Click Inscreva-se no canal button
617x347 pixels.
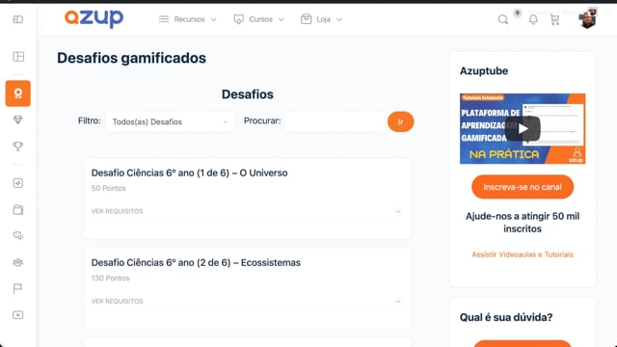(x=523, y=187)
